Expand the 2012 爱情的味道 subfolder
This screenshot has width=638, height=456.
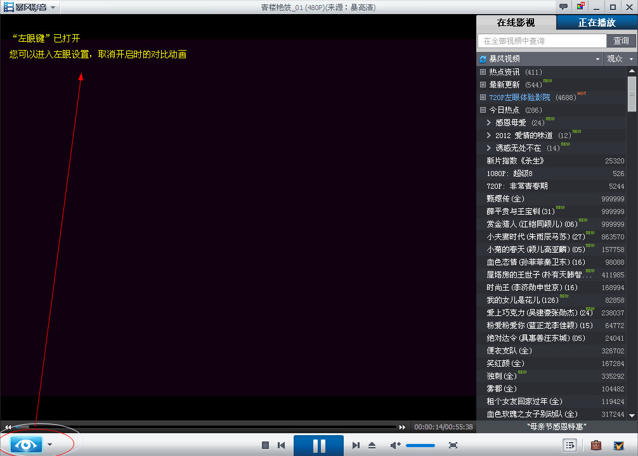tap(489, 135)
